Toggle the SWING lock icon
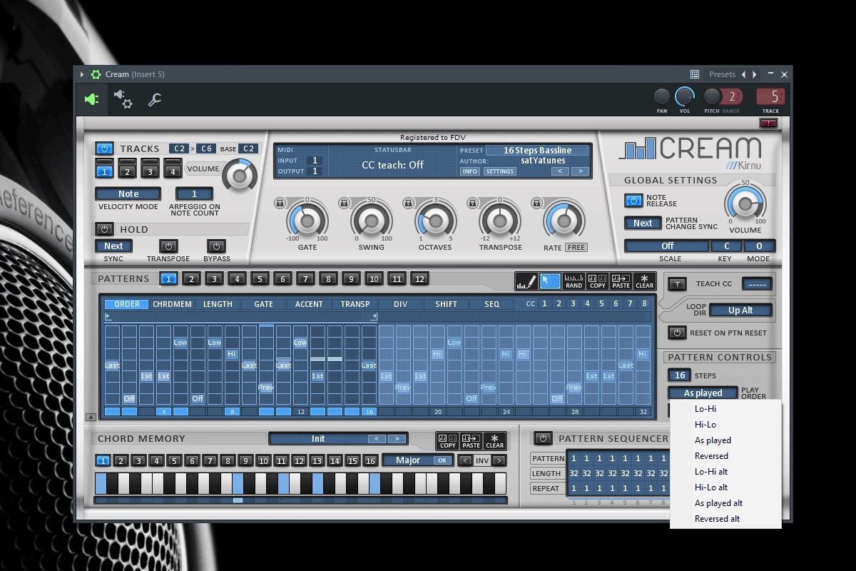856x571 pixels. (x=344, y=203)
